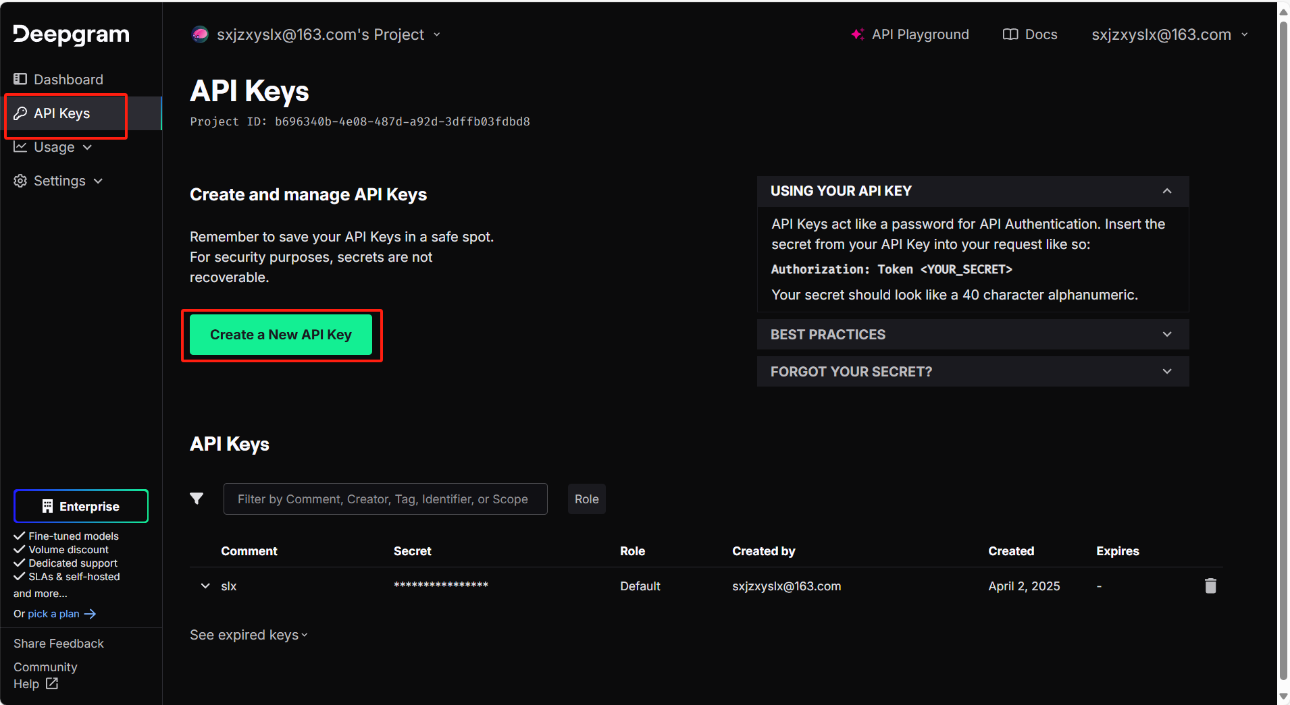Open the Community link

(x=45, y=667)
